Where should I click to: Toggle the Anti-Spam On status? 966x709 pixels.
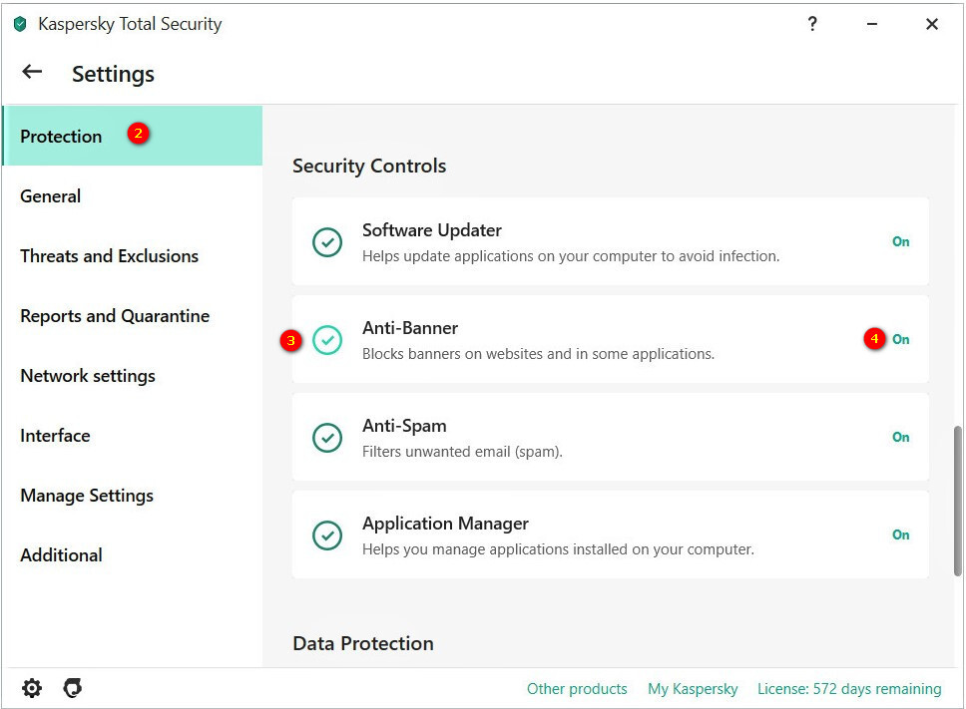click(x=900, y=438)
